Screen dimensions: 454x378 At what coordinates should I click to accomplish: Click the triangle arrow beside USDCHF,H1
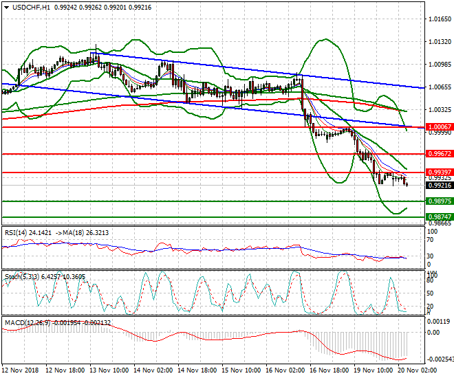coord(6,8)
